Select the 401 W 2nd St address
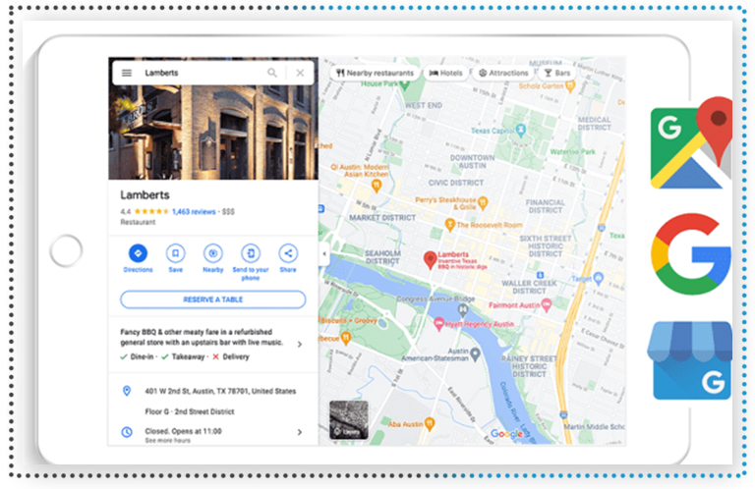Screen dimensions: 755x489 (x=220, y=391)
